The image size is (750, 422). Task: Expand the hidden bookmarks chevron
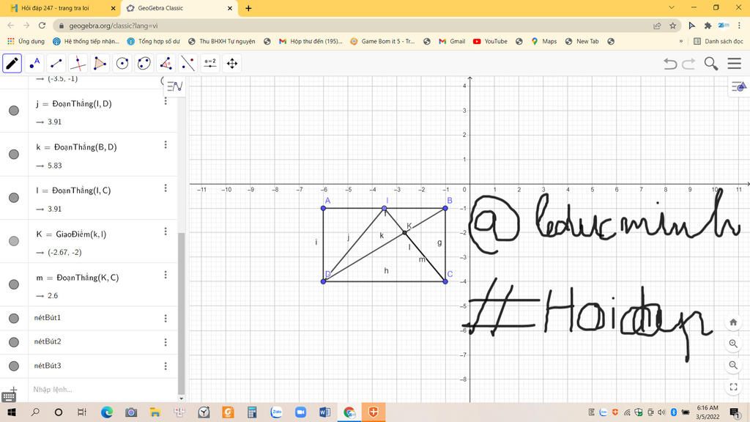pos(680,42)
